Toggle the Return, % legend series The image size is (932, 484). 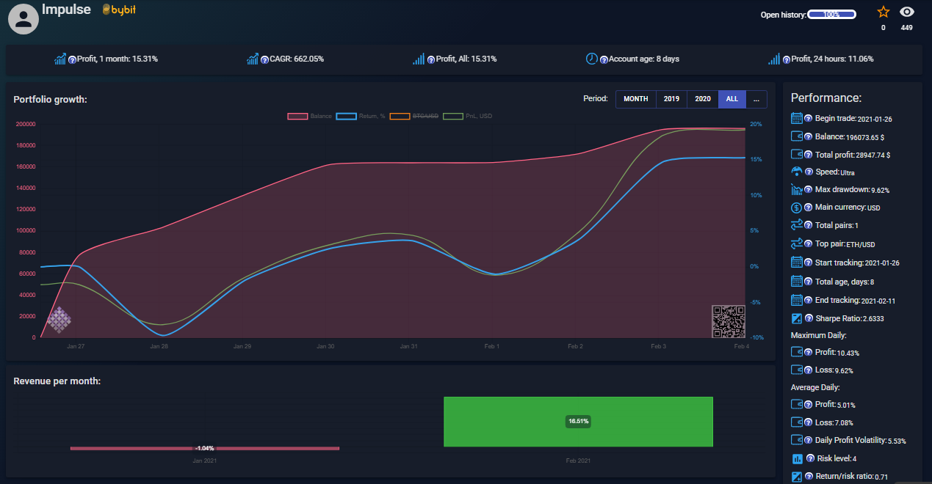[361, 116]
